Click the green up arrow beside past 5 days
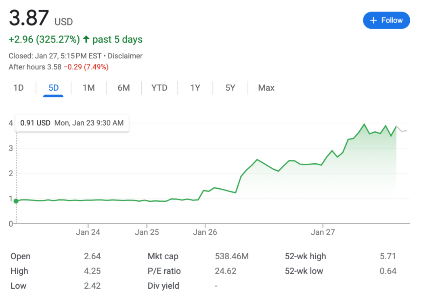 [86, 40]
